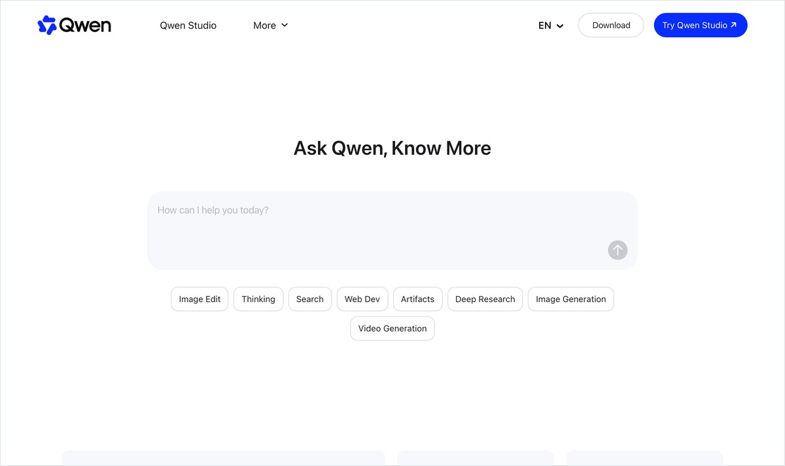Select the Image Generation chip
This screenshot has width=785, height=466.
pos(571,299)
